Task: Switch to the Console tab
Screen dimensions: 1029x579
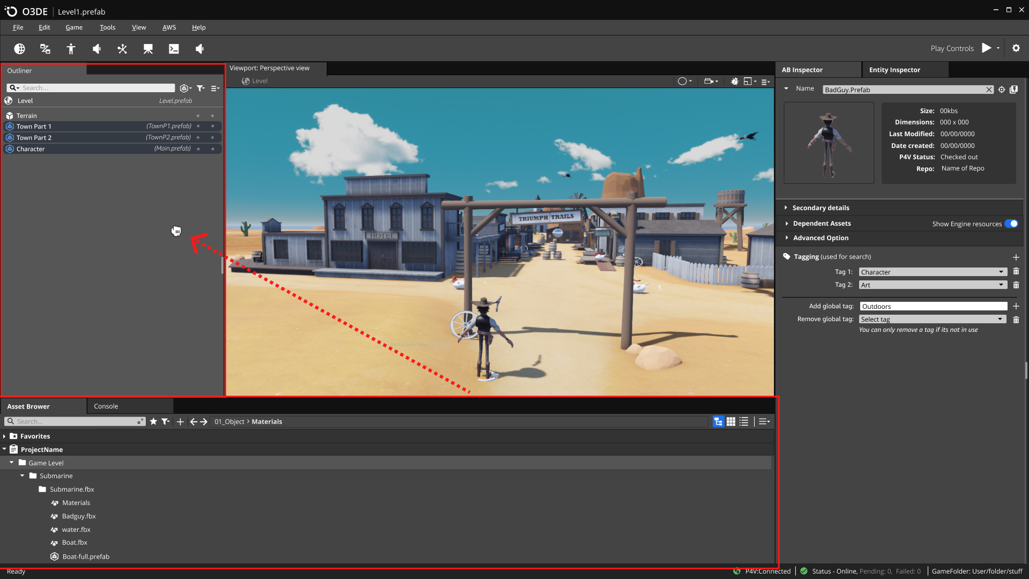Action: pos(106,406)
